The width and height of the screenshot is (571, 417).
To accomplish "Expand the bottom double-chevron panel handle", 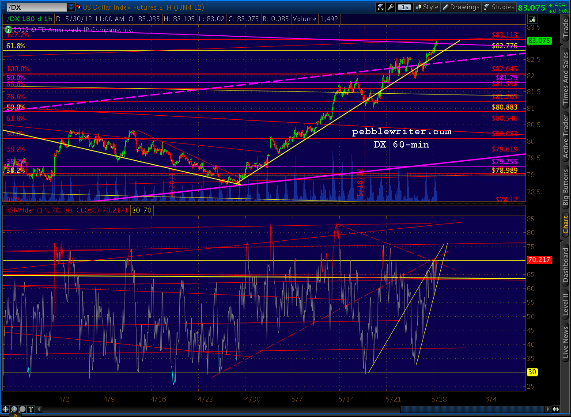I will point(15,414).
